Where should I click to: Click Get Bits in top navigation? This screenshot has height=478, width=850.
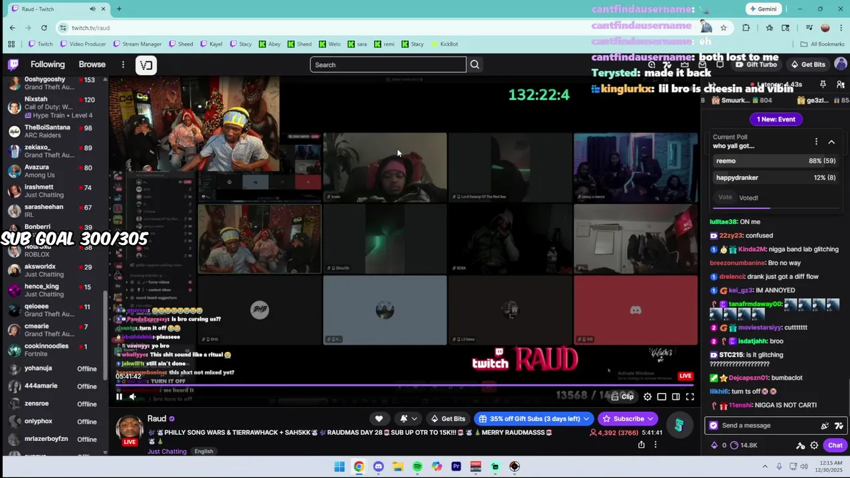pyautogui.click(x=808, y=64)
